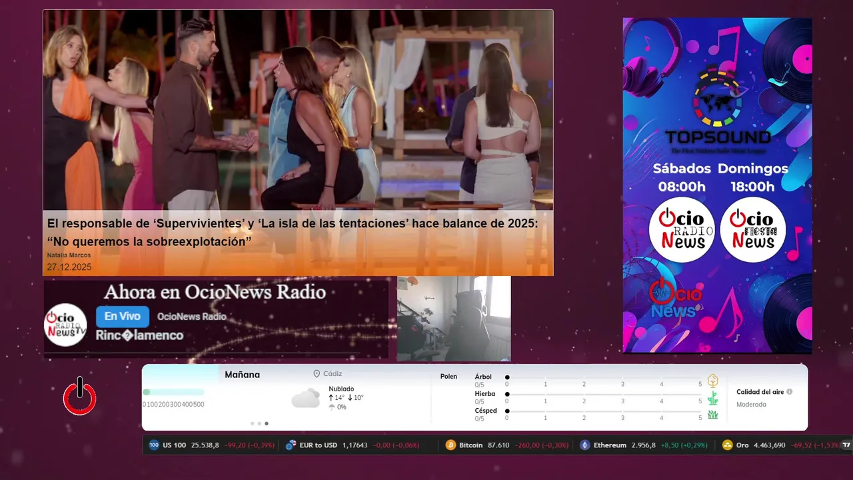Click the rain probability umbrella icon
Screen dimensions: 853x480
point(331,407)
